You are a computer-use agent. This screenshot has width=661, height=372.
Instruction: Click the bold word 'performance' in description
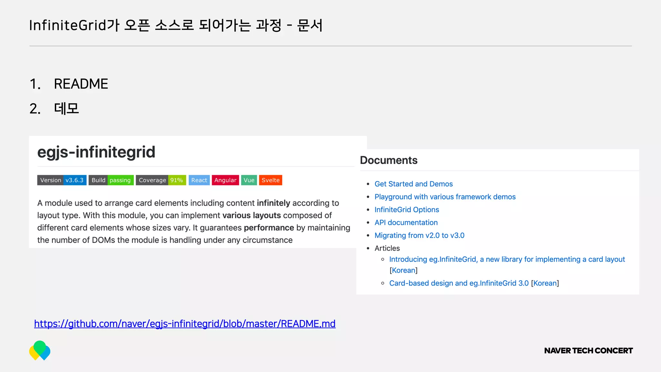coord(269,228)
